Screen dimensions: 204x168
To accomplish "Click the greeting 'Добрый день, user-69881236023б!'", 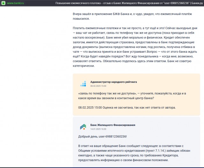I will click(102, 137).
